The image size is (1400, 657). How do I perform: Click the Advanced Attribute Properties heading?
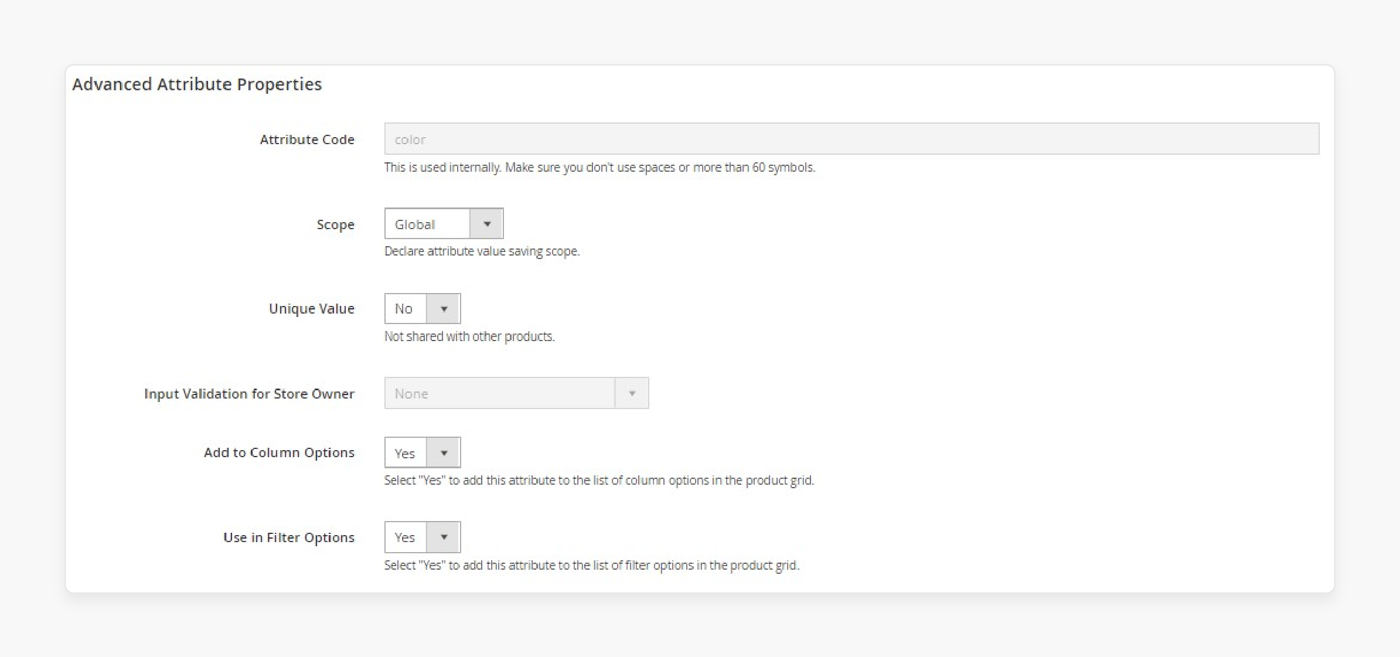point(197,84)
